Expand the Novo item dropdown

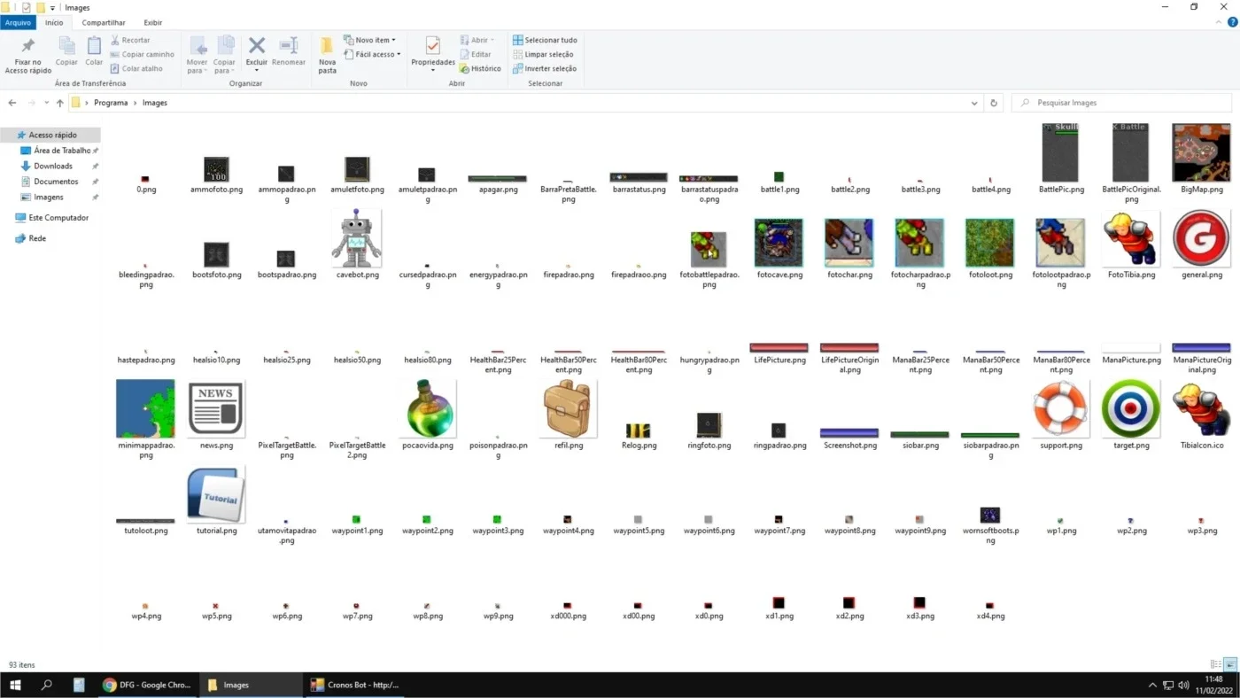point(369,40)
